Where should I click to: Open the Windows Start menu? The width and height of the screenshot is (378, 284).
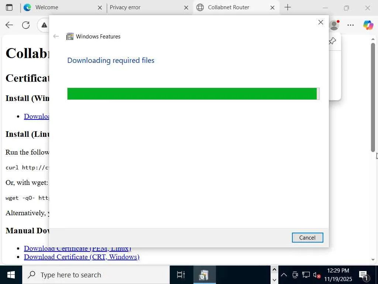11,275
